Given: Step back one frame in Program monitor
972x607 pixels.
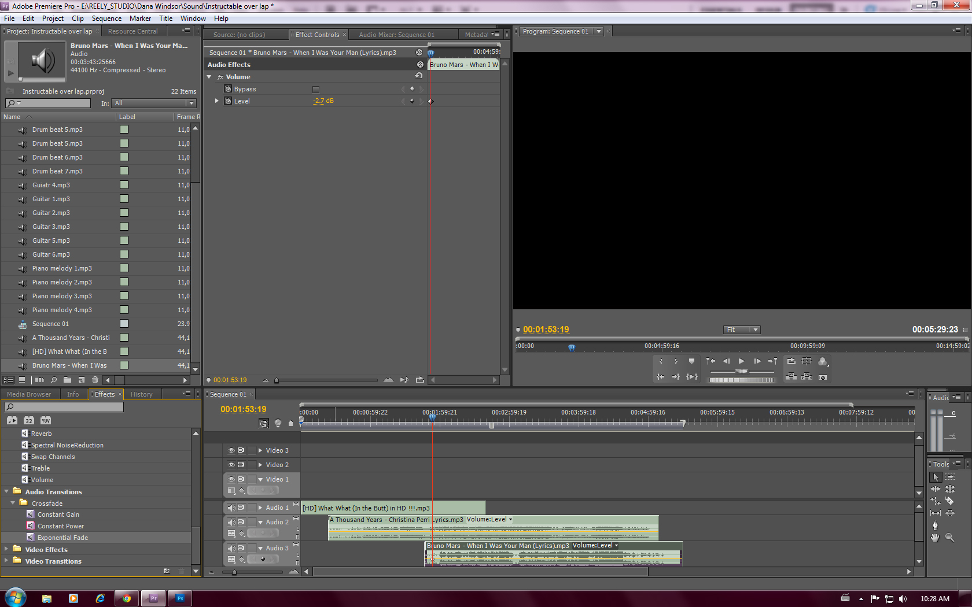Looking at the screenshot, I should (x=726, y=361).
